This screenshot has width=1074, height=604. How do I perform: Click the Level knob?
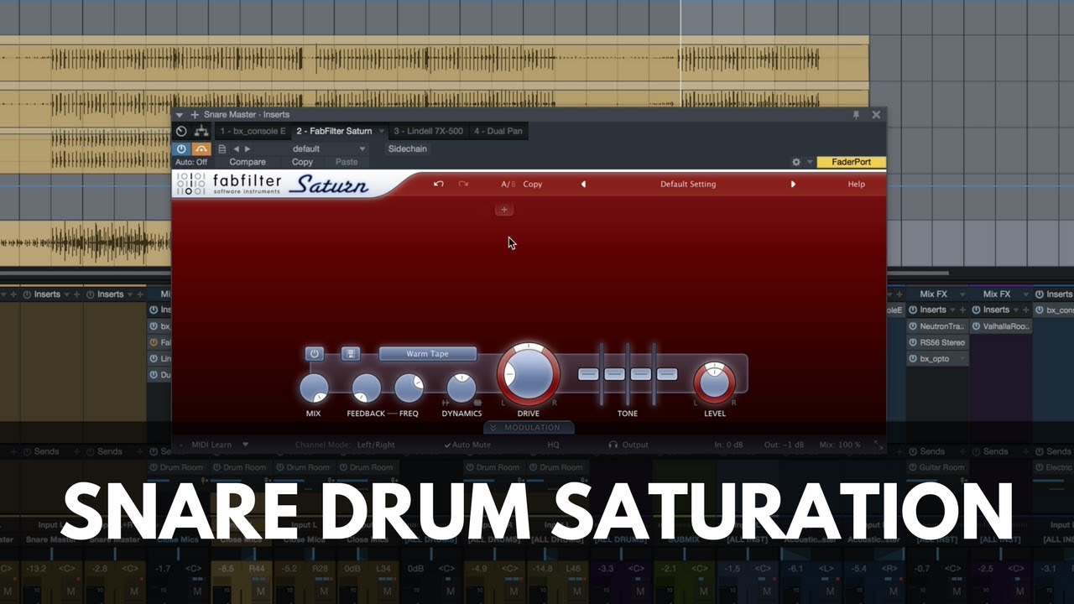coord(714,383)
